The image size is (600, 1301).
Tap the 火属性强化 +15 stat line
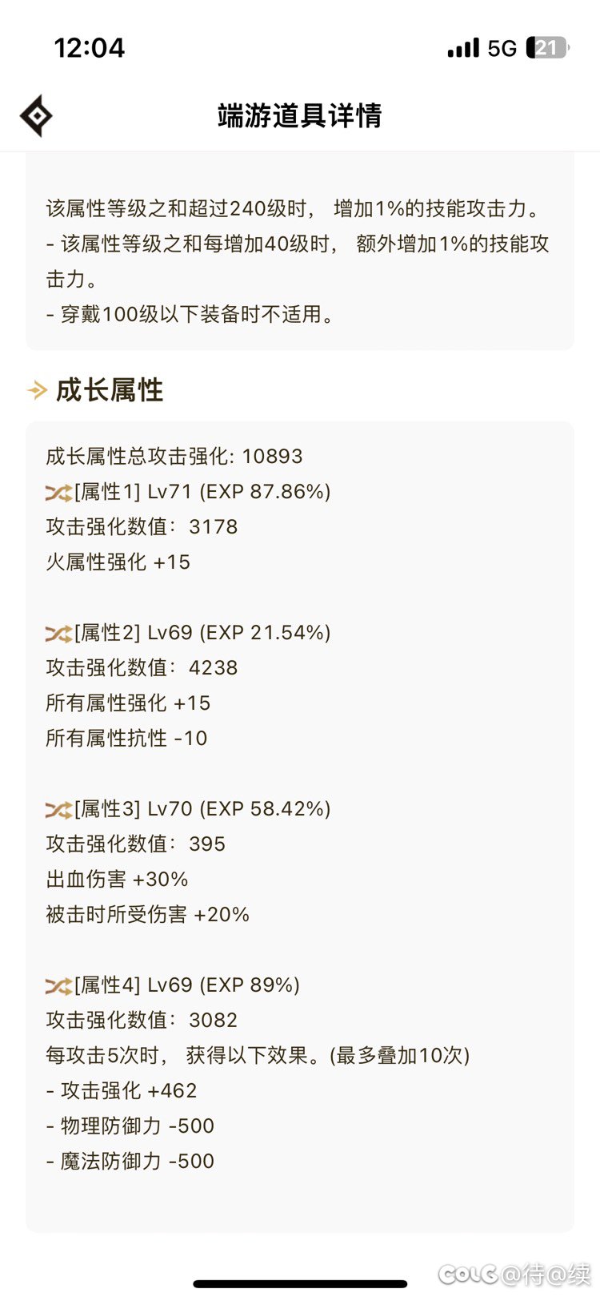point(118,562)
